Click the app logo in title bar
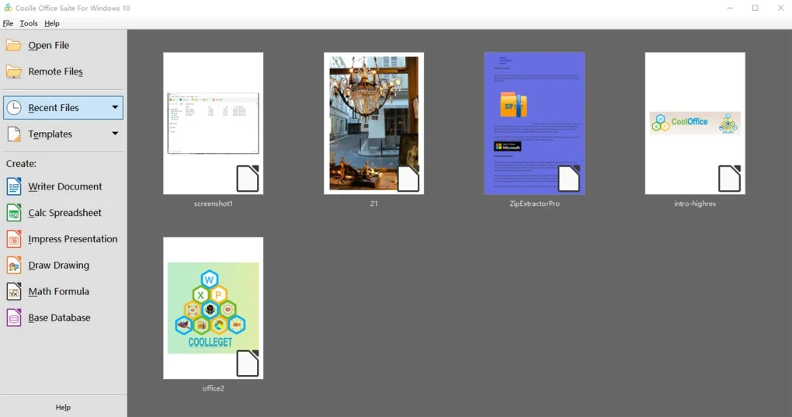The image size is (792, 417). pos(8,8)
